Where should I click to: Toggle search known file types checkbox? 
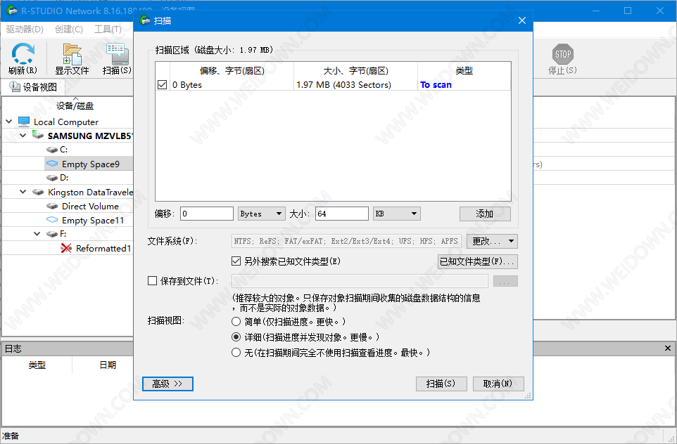pyautogui.click(x=236, y=261)
